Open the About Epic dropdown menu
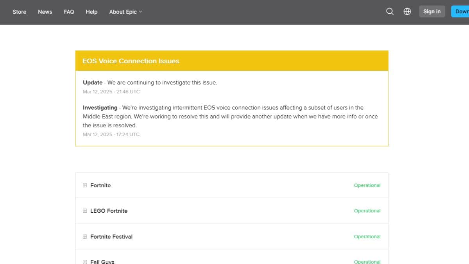The height and width of the screenshot is (264, 469). tap(125, 12)
